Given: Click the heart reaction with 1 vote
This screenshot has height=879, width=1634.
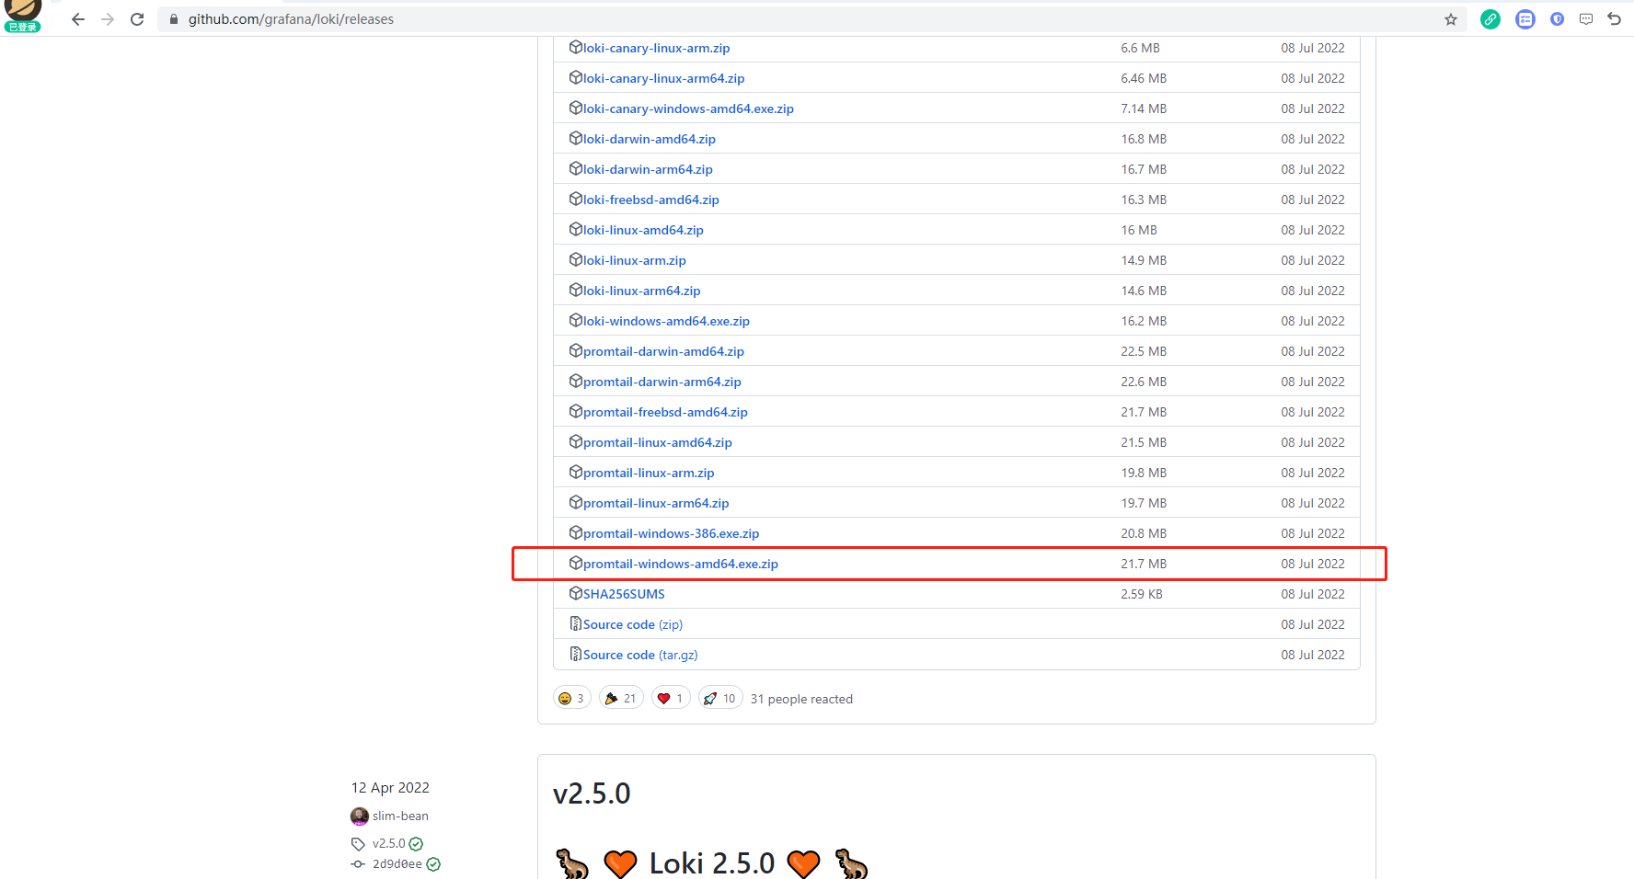Looking at the screenshot, I should (671, 699).
